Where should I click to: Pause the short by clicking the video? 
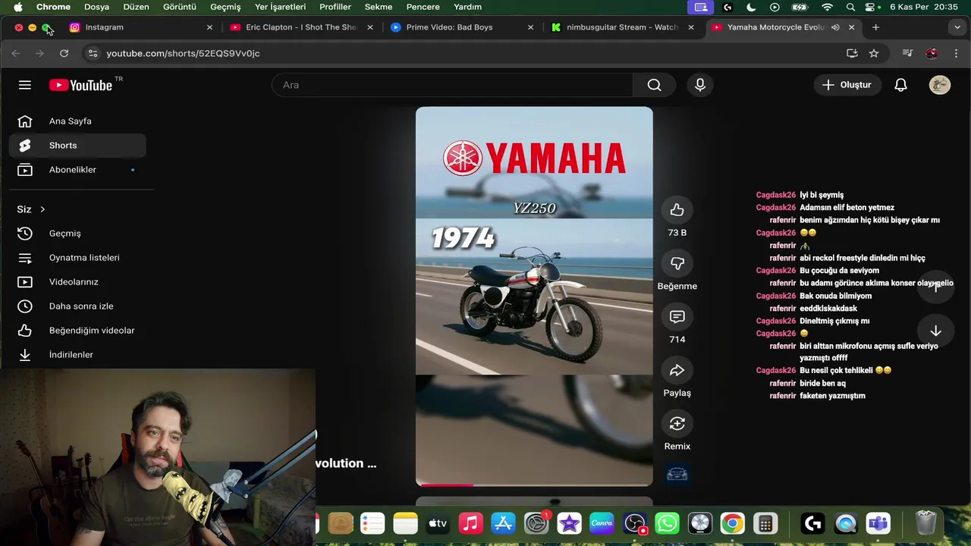click(534, 296)
